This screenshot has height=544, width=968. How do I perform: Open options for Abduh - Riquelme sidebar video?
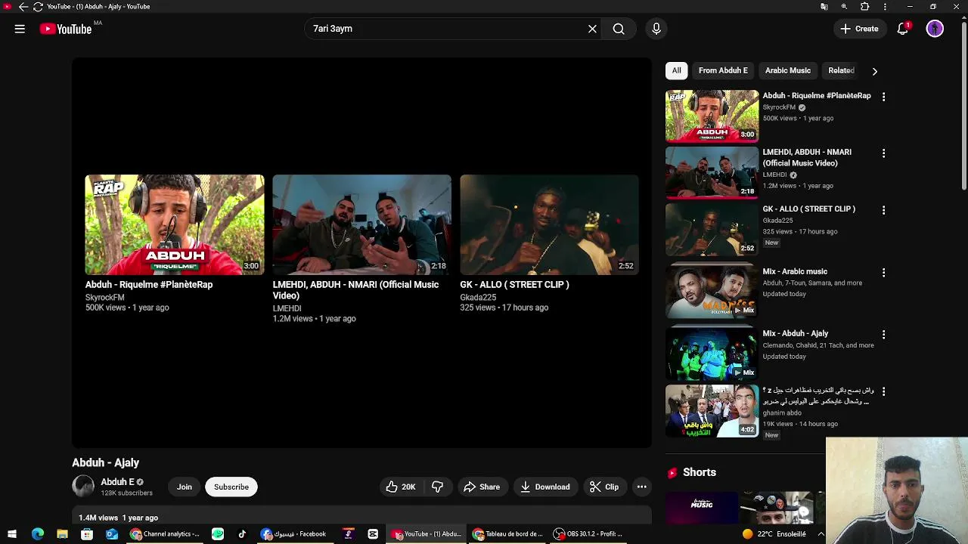(x=883, y=97)
